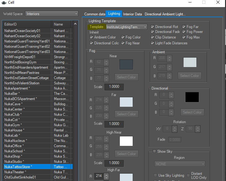Viewport: 226px width, 181px height.
Task: Click the Ambient G value stepper
Action: pyautogui.click(x=169, y=67)
